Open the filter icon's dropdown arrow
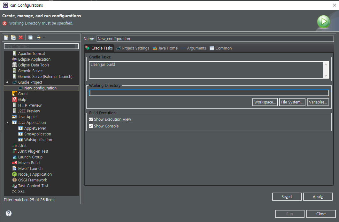Screen dimensions: 339x222 tap(44, 37)
